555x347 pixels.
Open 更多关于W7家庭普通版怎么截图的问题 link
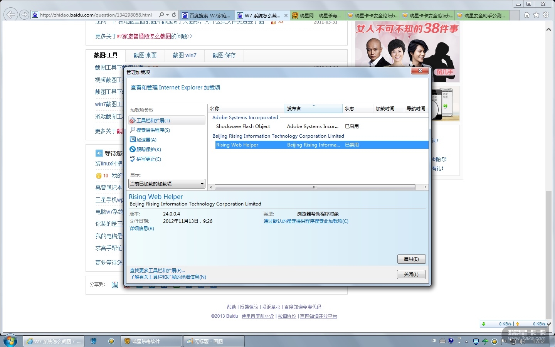144,36
